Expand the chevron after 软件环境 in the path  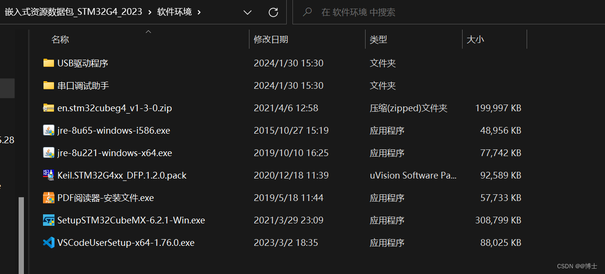click(x=199, y=12)
